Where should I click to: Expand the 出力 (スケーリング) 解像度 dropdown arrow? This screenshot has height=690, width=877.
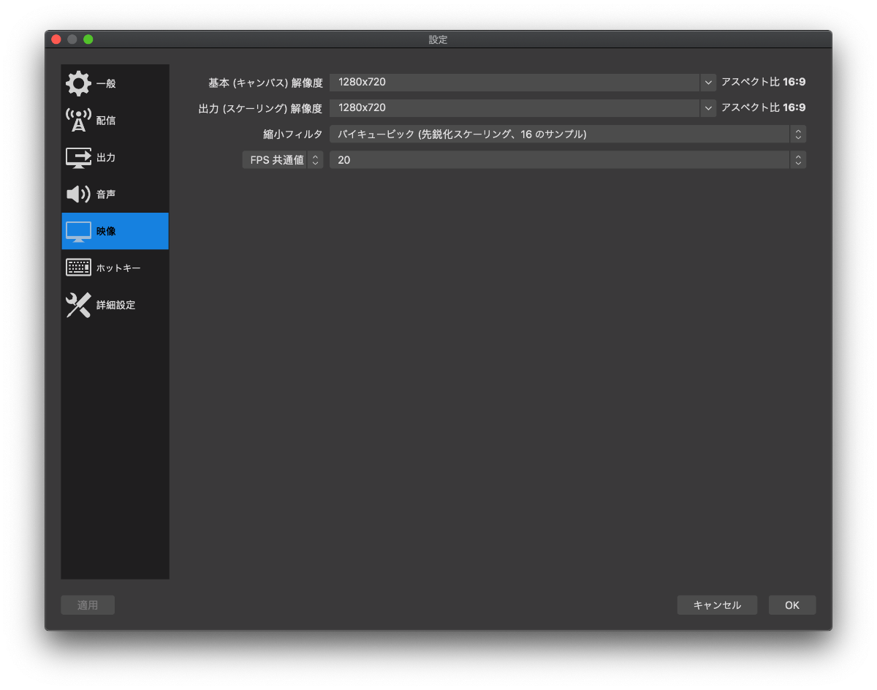coord(708,107)
